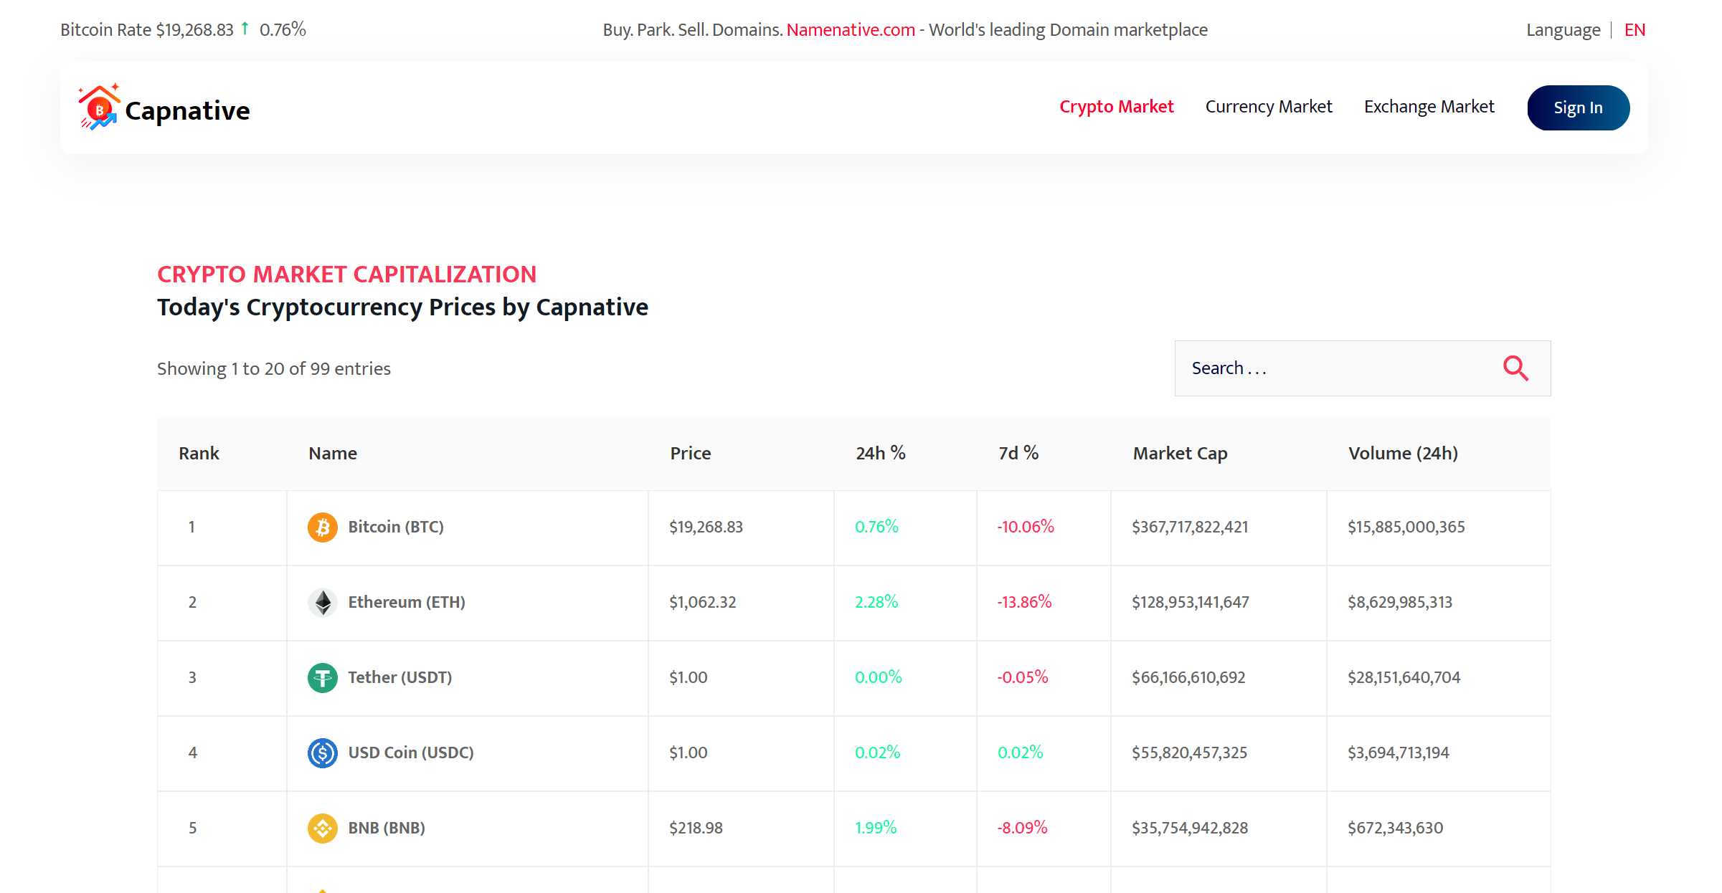
Task: Click the search magnifier icon
Action: 1515,368
